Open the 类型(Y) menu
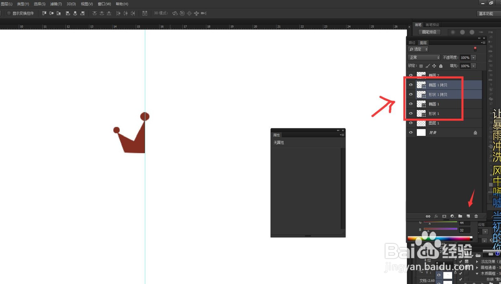The height and width of the screenshot is (284, 501). pos(23,4)
